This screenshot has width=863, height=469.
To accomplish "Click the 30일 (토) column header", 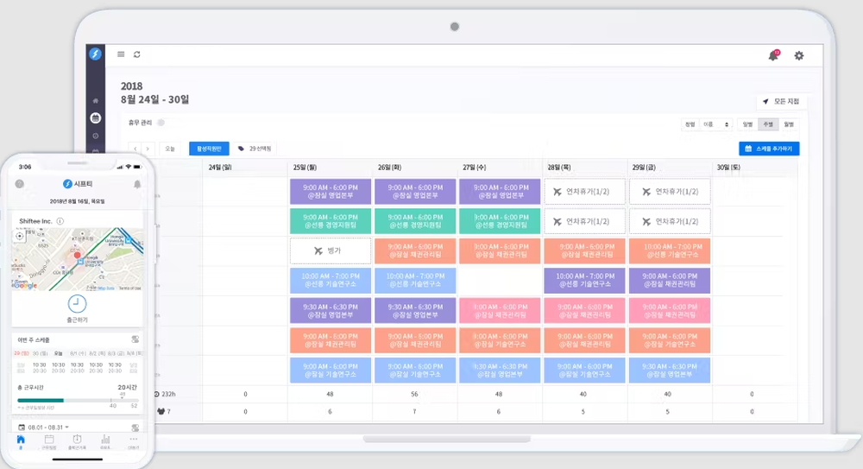I will 728,167.
